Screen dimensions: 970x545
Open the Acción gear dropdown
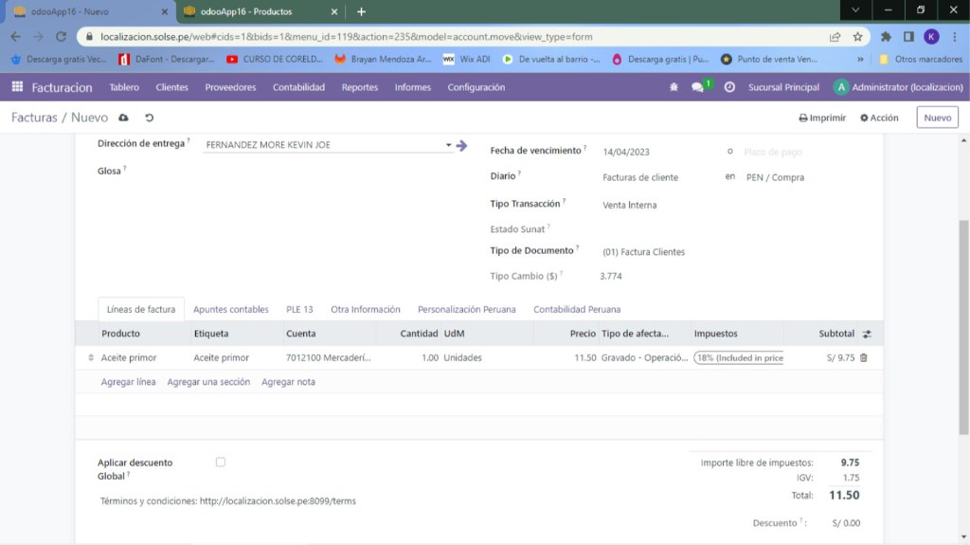click(879, 118)
